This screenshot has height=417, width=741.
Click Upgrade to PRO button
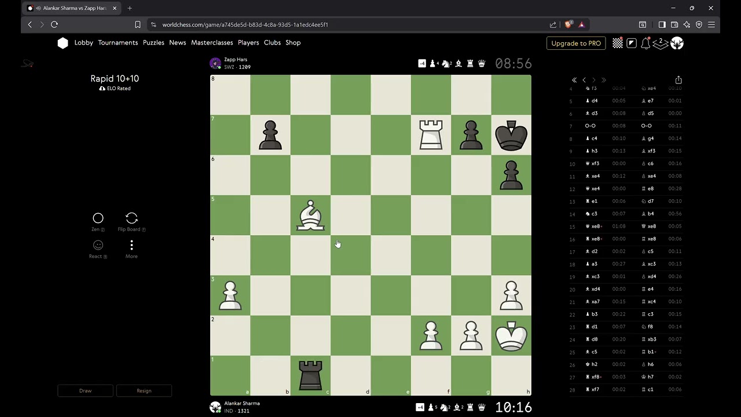(x=576, y=43)
